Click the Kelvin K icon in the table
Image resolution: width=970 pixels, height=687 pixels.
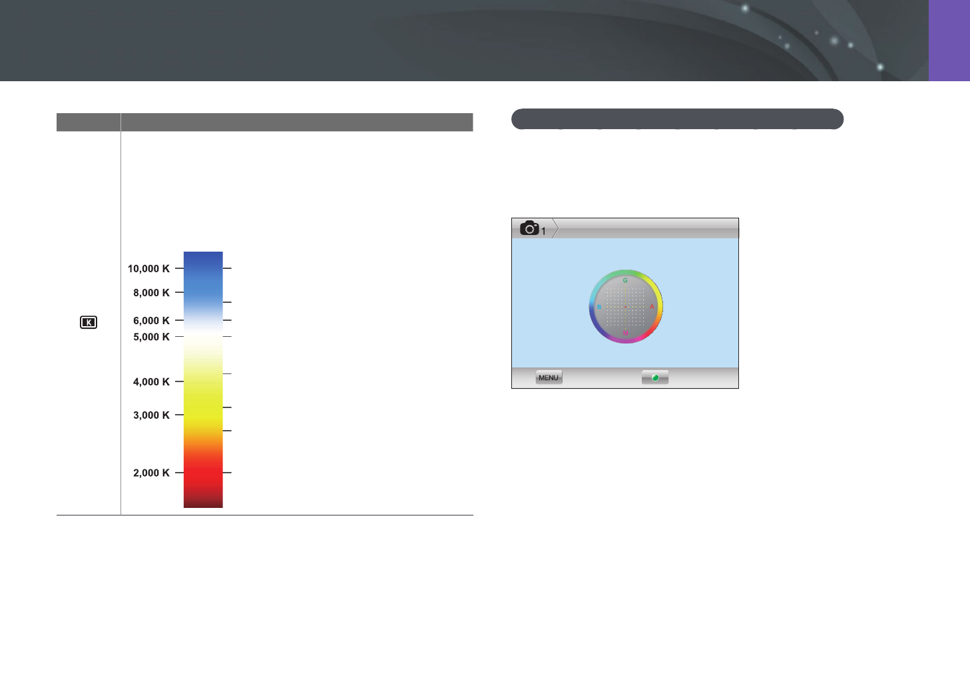[x=89, y=322]
